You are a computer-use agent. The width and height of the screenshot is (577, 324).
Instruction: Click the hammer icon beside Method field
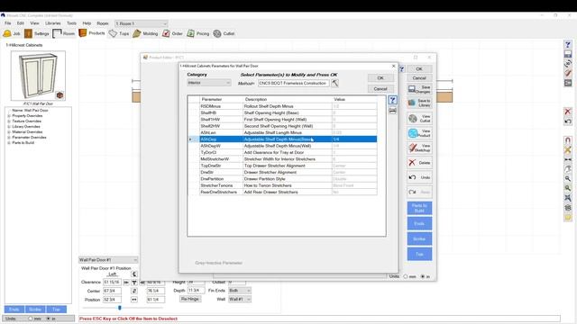coord(334,84)
